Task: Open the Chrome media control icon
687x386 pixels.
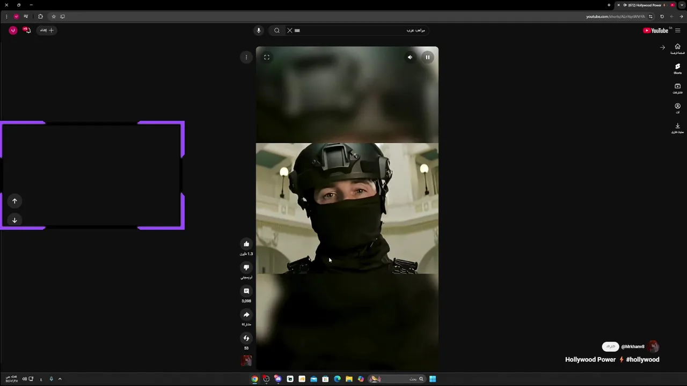Action: point(26,17)
